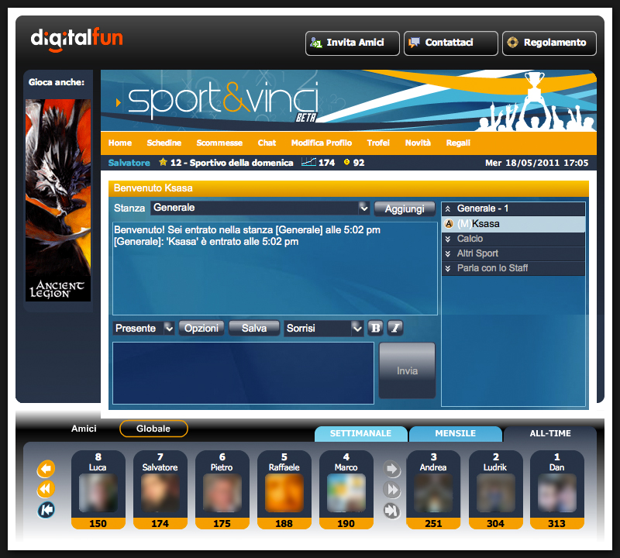Open Salvatore's leaderboard card

point(160,490)
